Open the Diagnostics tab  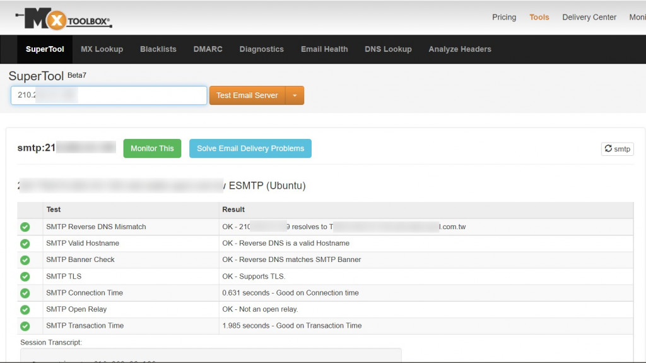pyautogui.click(x=262, y=49)
